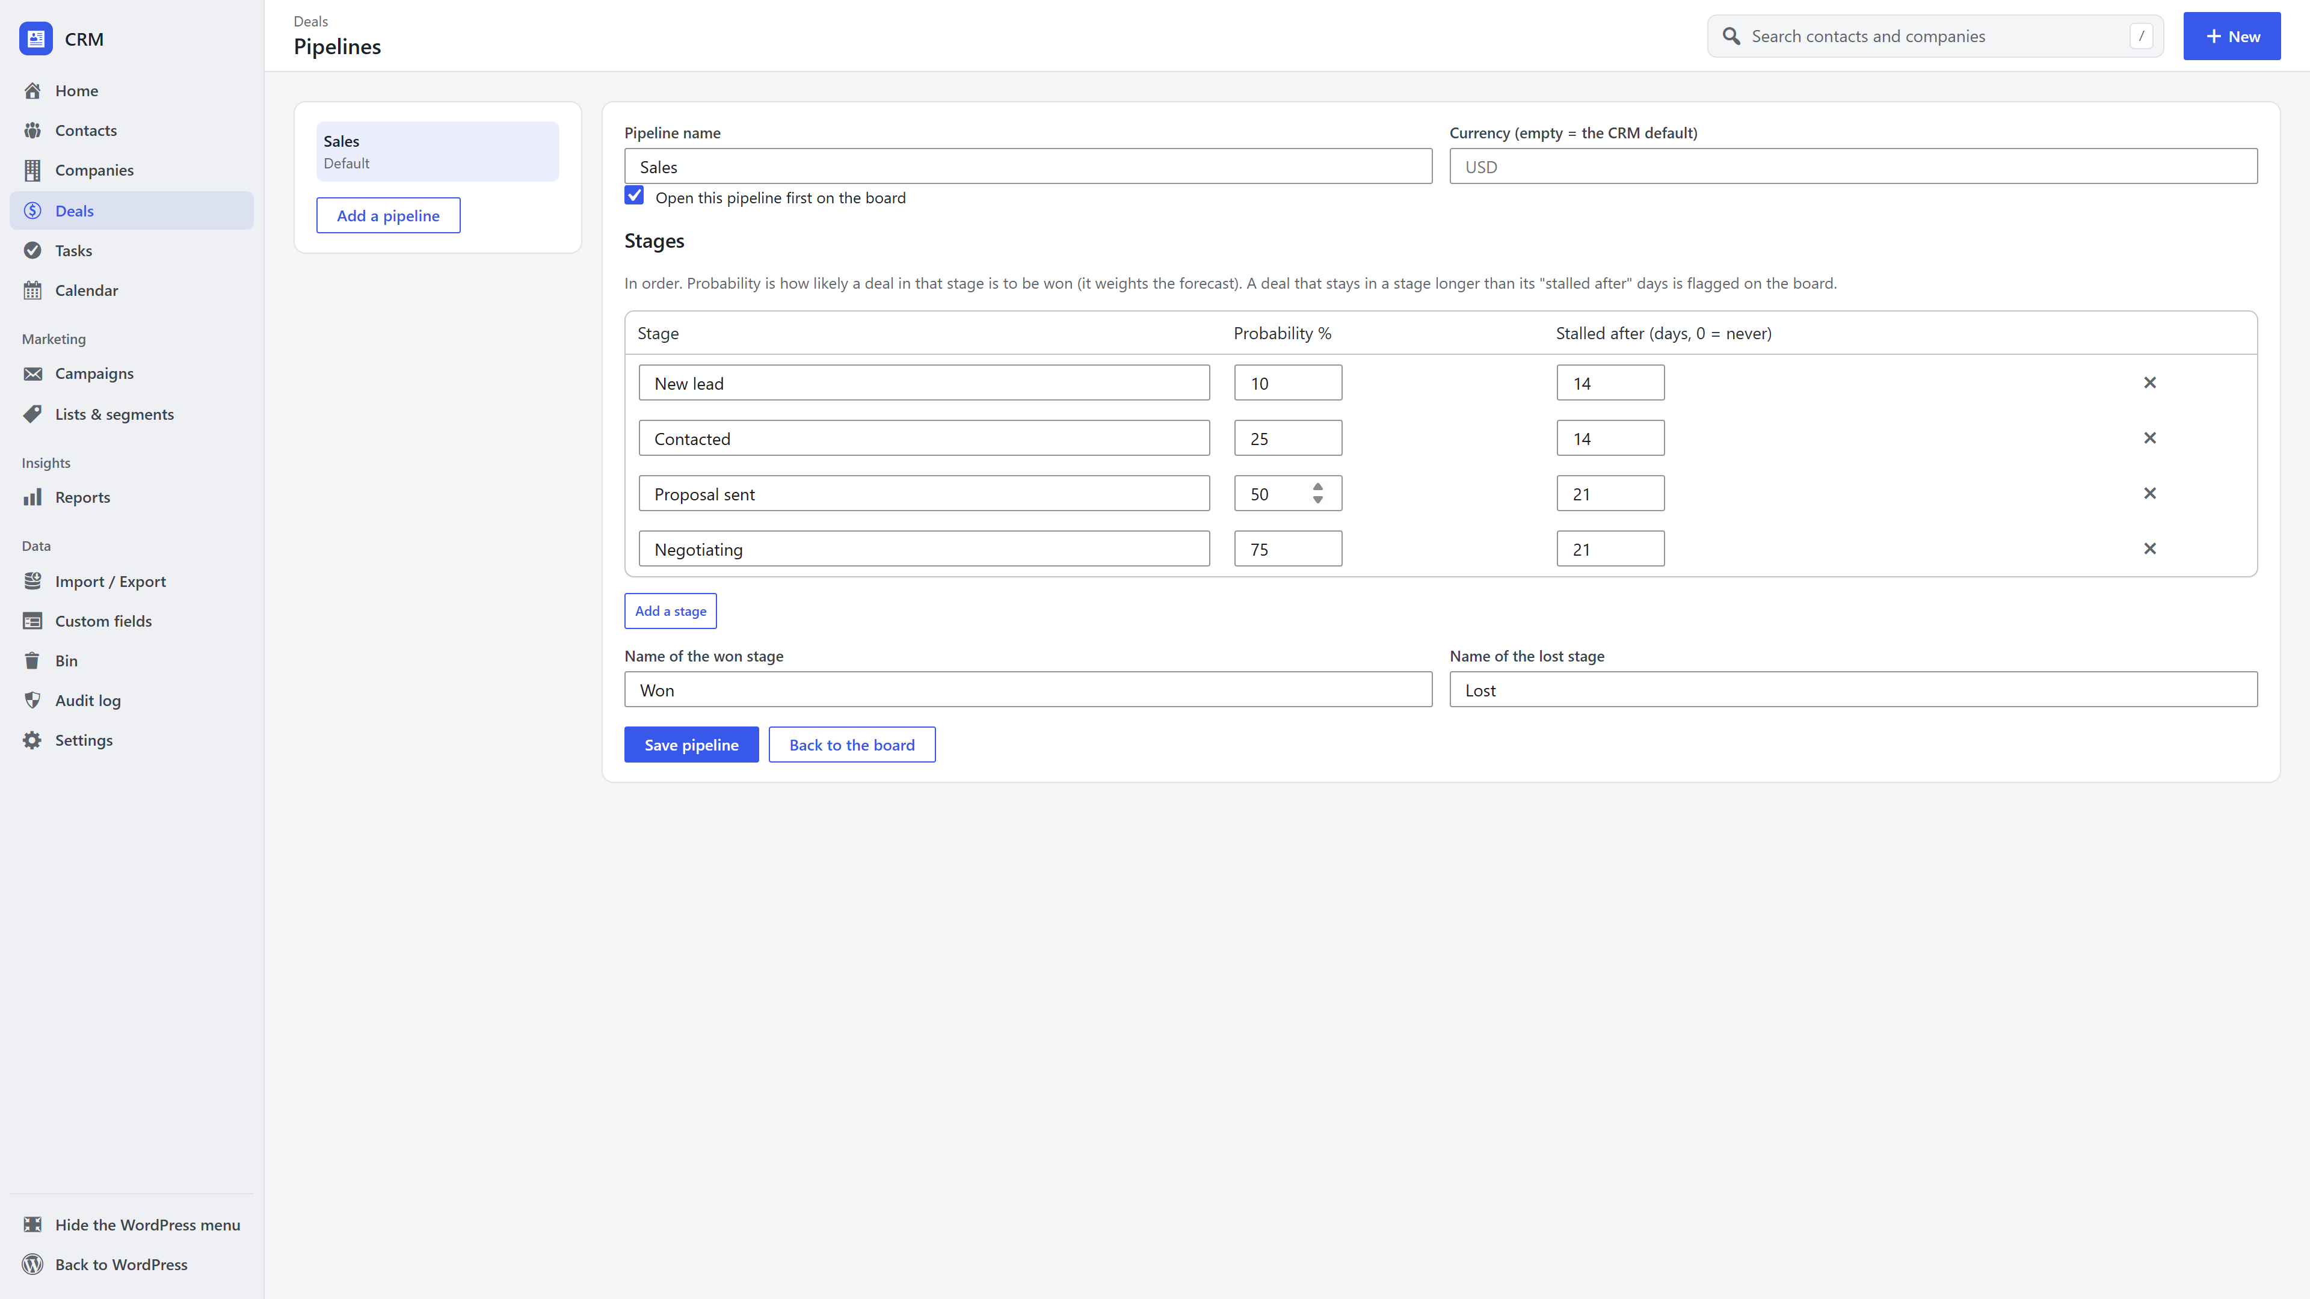Remove the Proposal sent stage
Screen dimensions: 2310x1299
2149,494
